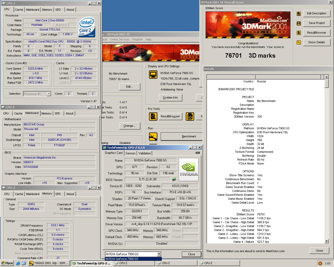Open Help menu in 3DMark2001 SE
The image size is (334, 267).
148,39
